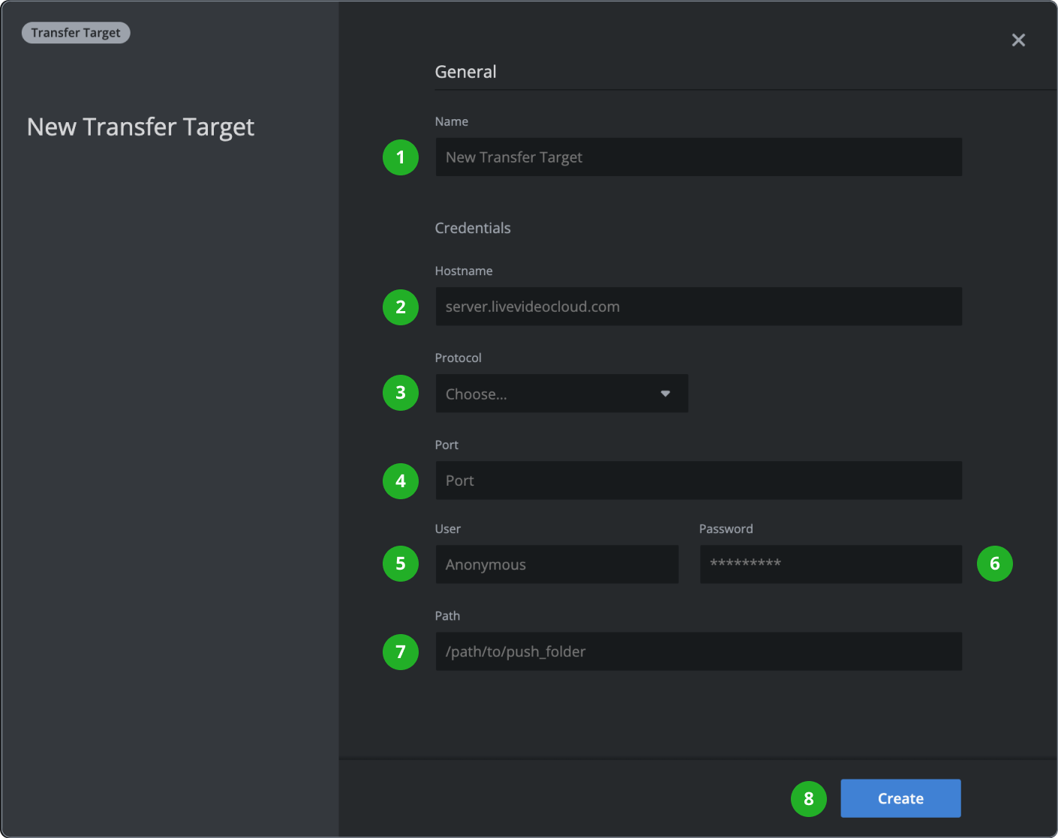The image size is (1058, 838).
Task: Click the green number 8 marker
Action: coord(808,799)
